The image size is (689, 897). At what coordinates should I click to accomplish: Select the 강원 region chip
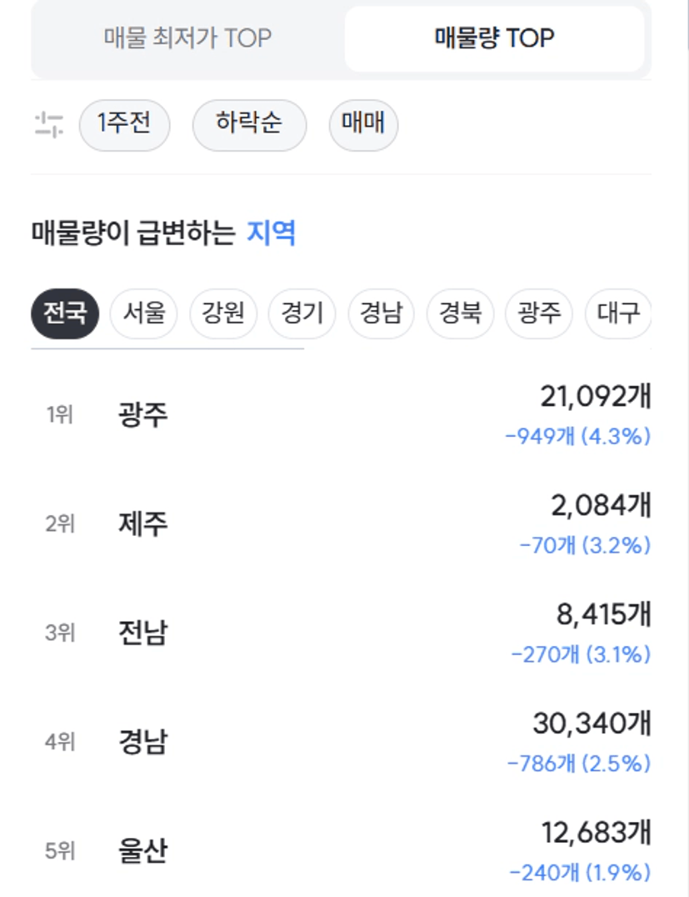223,313
